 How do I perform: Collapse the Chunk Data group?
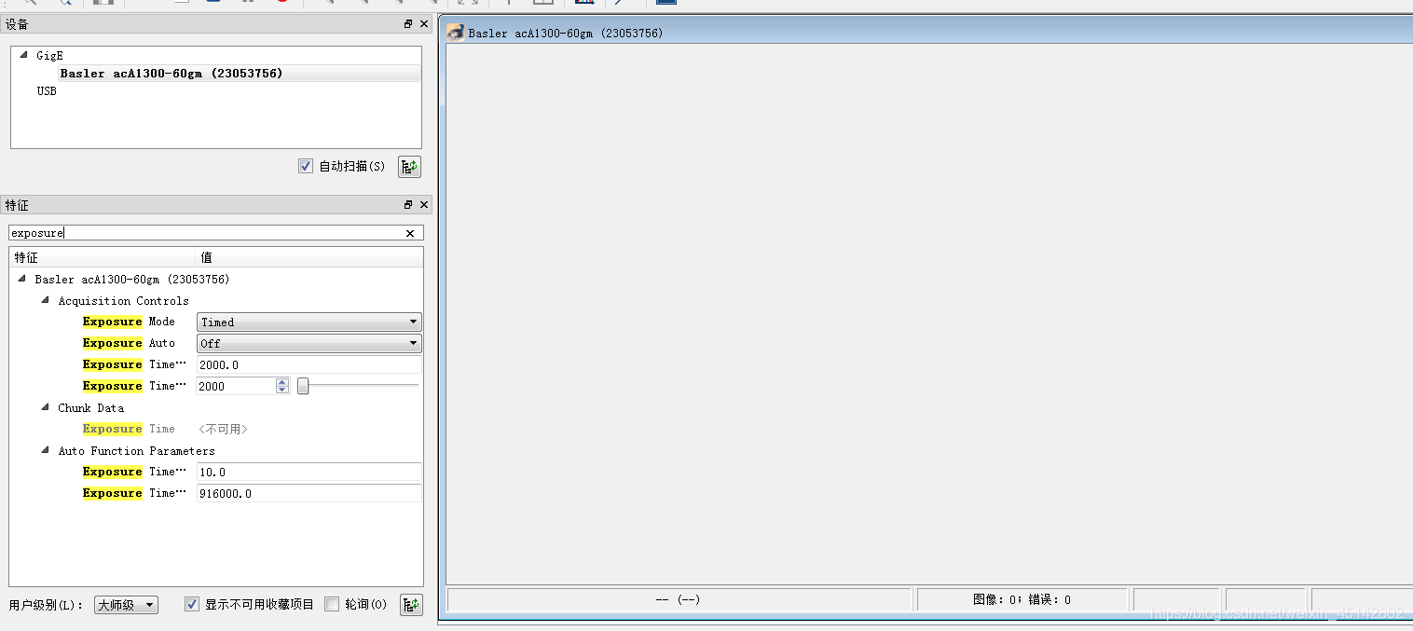46,407
